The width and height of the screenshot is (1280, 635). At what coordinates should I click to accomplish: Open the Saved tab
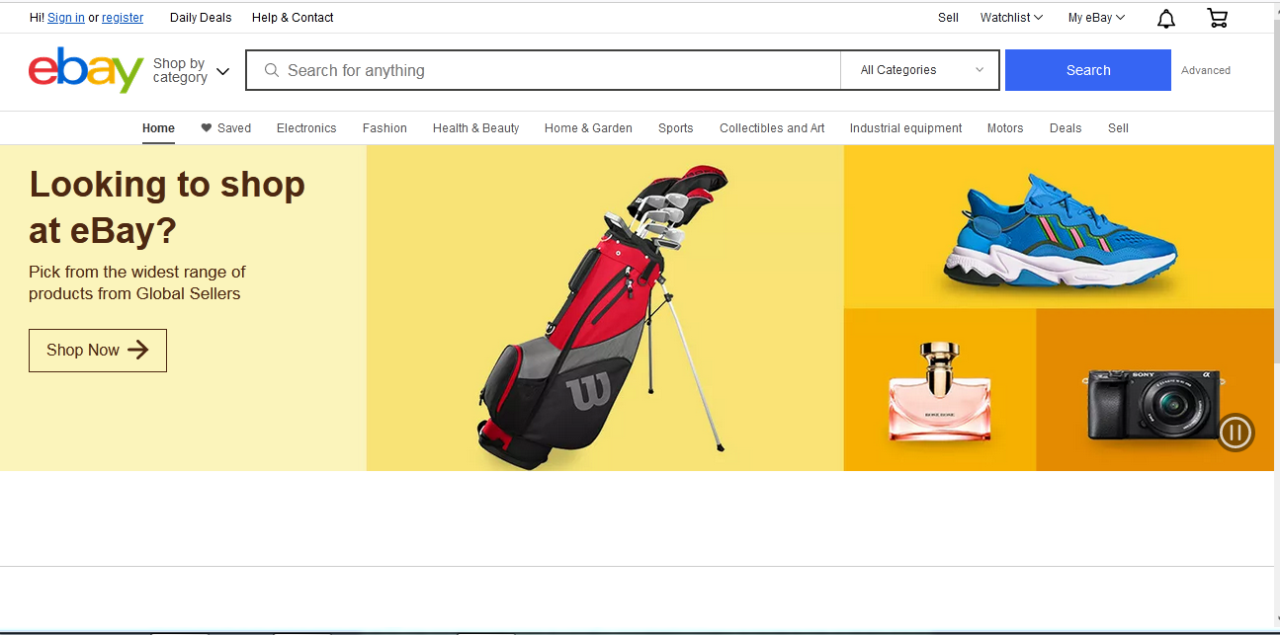[x=225, y=128]
